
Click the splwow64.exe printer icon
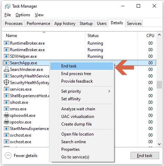7,115
